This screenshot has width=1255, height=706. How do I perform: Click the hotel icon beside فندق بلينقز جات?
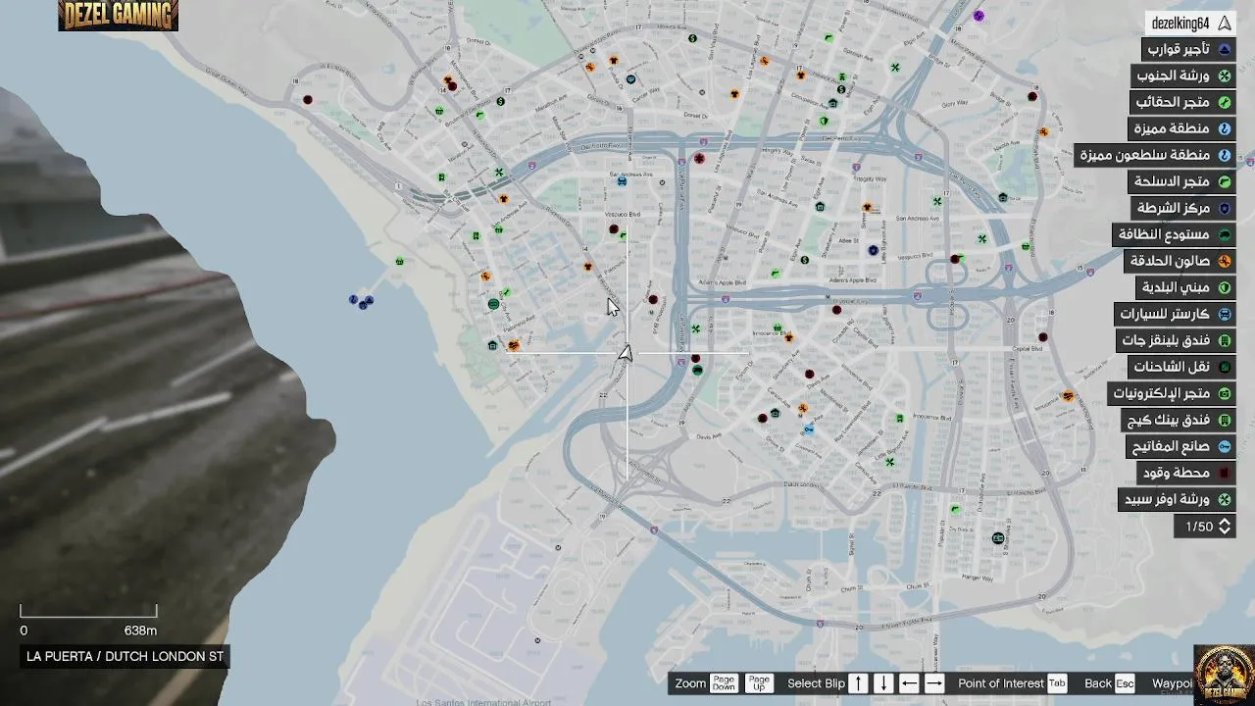pos(1224,341)
